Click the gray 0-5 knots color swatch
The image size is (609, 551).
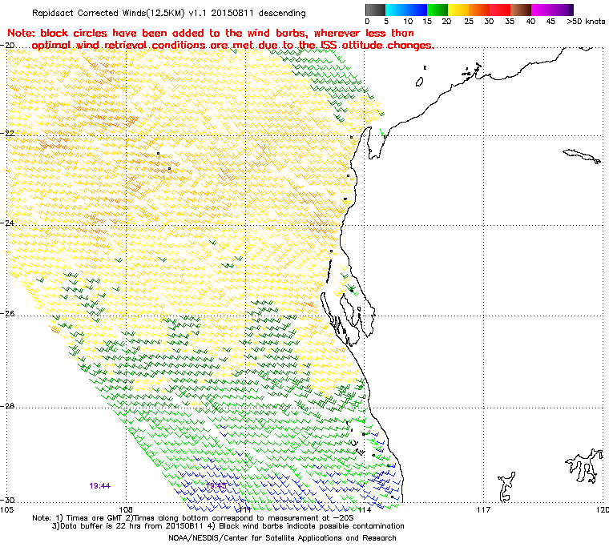[x=375, y=10]
